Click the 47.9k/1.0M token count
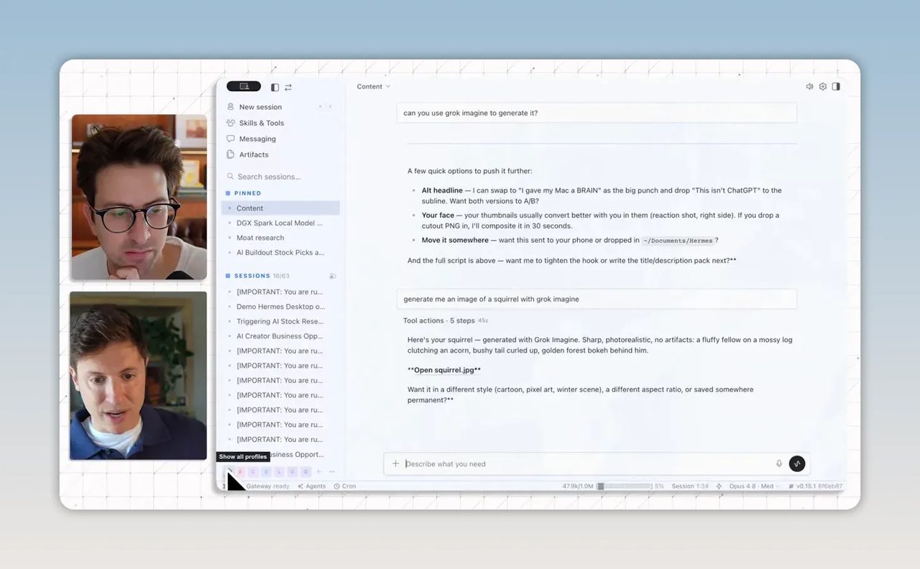Image resolution: width=920 pixels, height=569 pixels. tap(578, 486)
